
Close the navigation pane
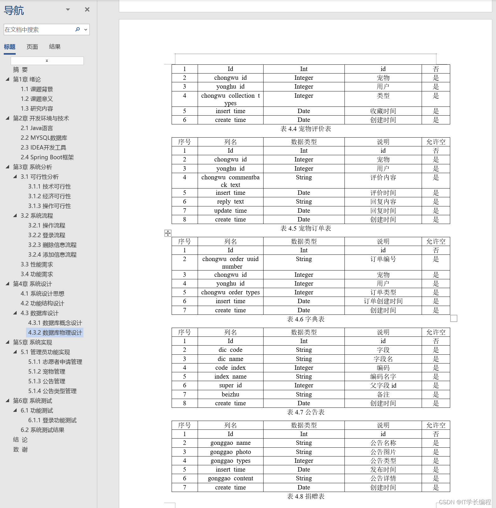pos(87,9)
